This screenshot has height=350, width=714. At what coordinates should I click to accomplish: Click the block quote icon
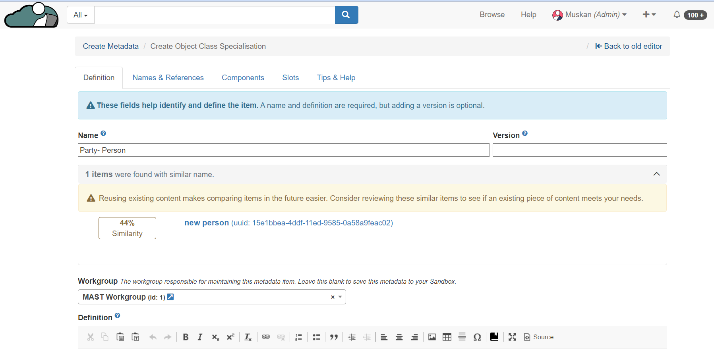pyautogui.click(x=334, y=337)
